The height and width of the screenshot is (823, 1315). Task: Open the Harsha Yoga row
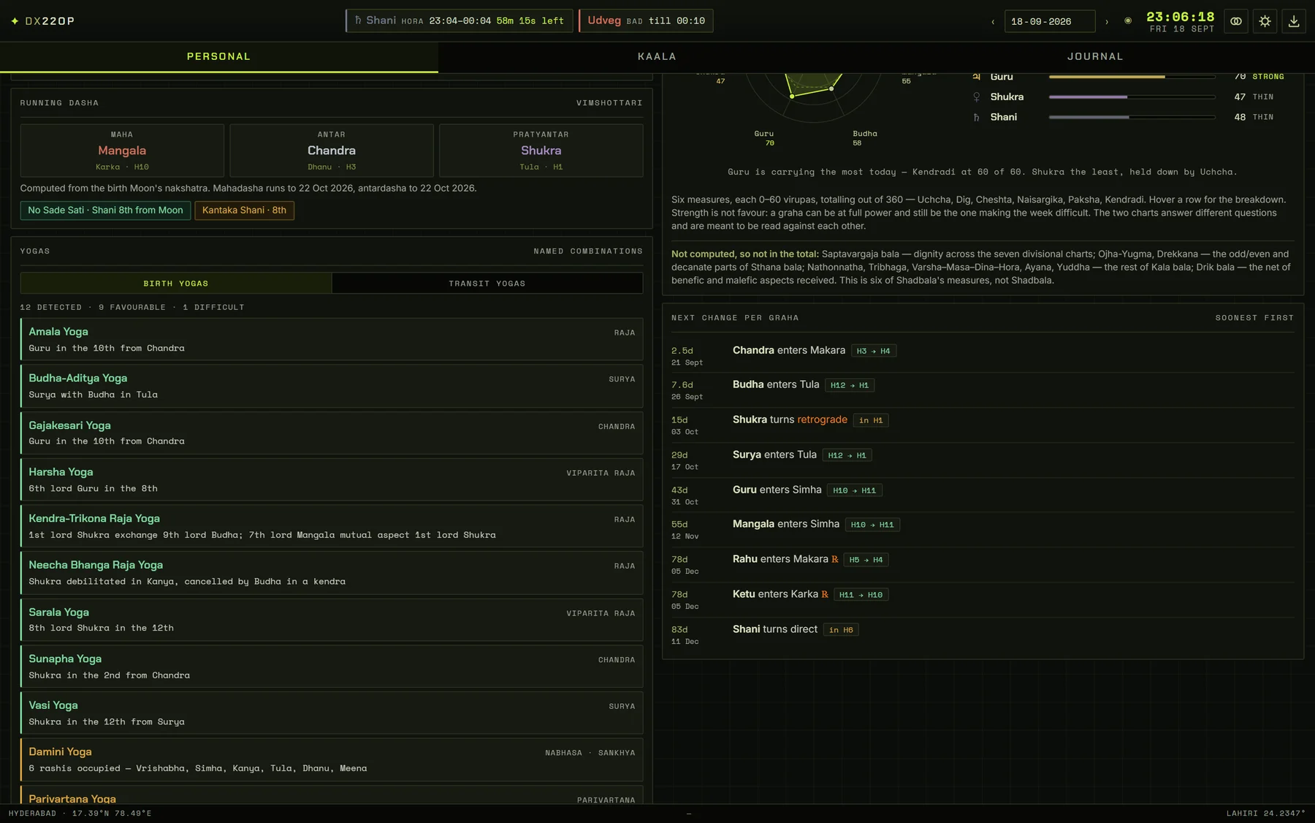pyautogui.click(x=332, y=479)
